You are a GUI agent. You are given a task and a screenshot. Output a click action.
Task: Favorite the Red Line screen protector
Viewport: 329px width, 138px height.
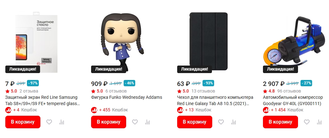point(49,122)
